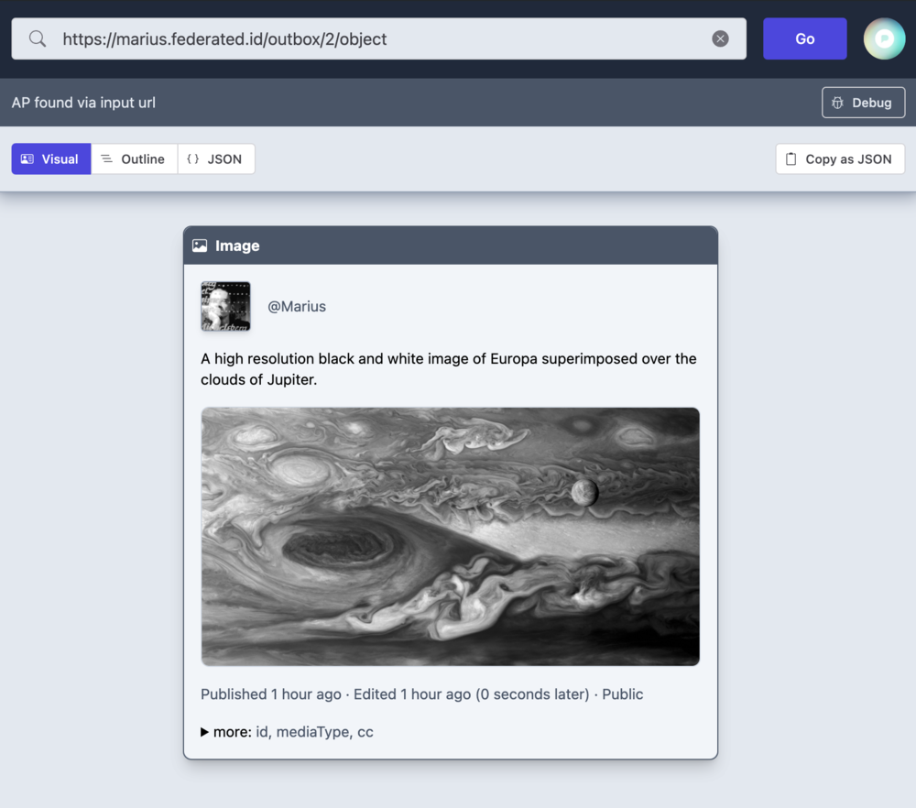Switch to the Visual view tab

click(x=51, y=158)
